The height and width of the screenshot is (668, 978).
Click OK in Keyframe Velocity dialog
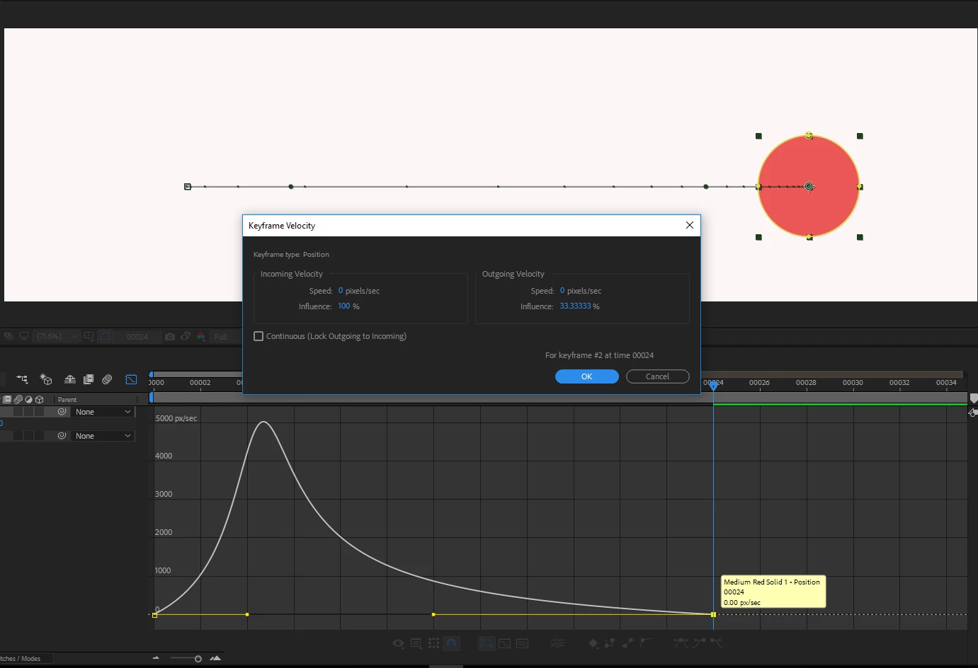[x=586, y=376]
